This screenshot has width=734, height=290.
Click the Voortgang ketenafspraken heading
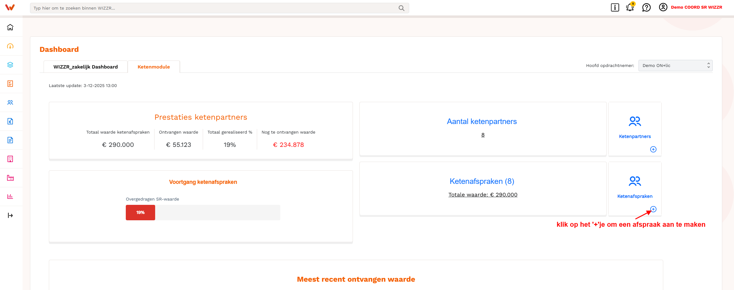click(x=203, y=182)
